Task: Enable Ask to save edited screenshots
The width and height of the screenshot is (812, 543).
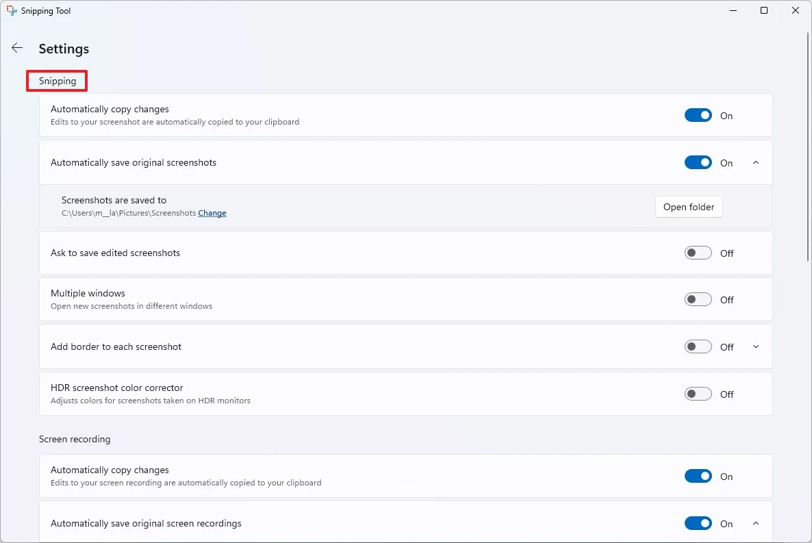Action: [698, 253]
